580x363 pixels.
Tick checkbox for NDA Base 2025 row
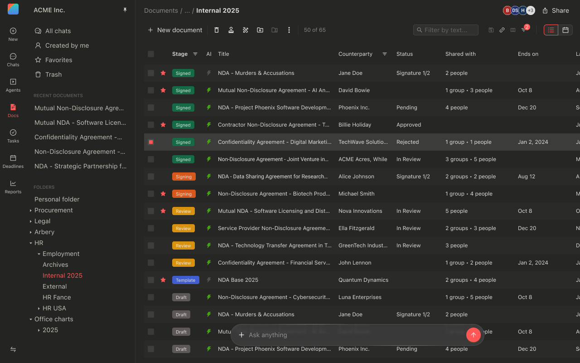151,280
